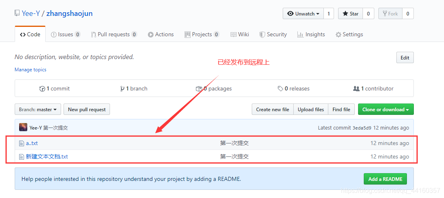Click the Security tab's shield icon
This screenshot has height=198, width=444.
point(262,35)
